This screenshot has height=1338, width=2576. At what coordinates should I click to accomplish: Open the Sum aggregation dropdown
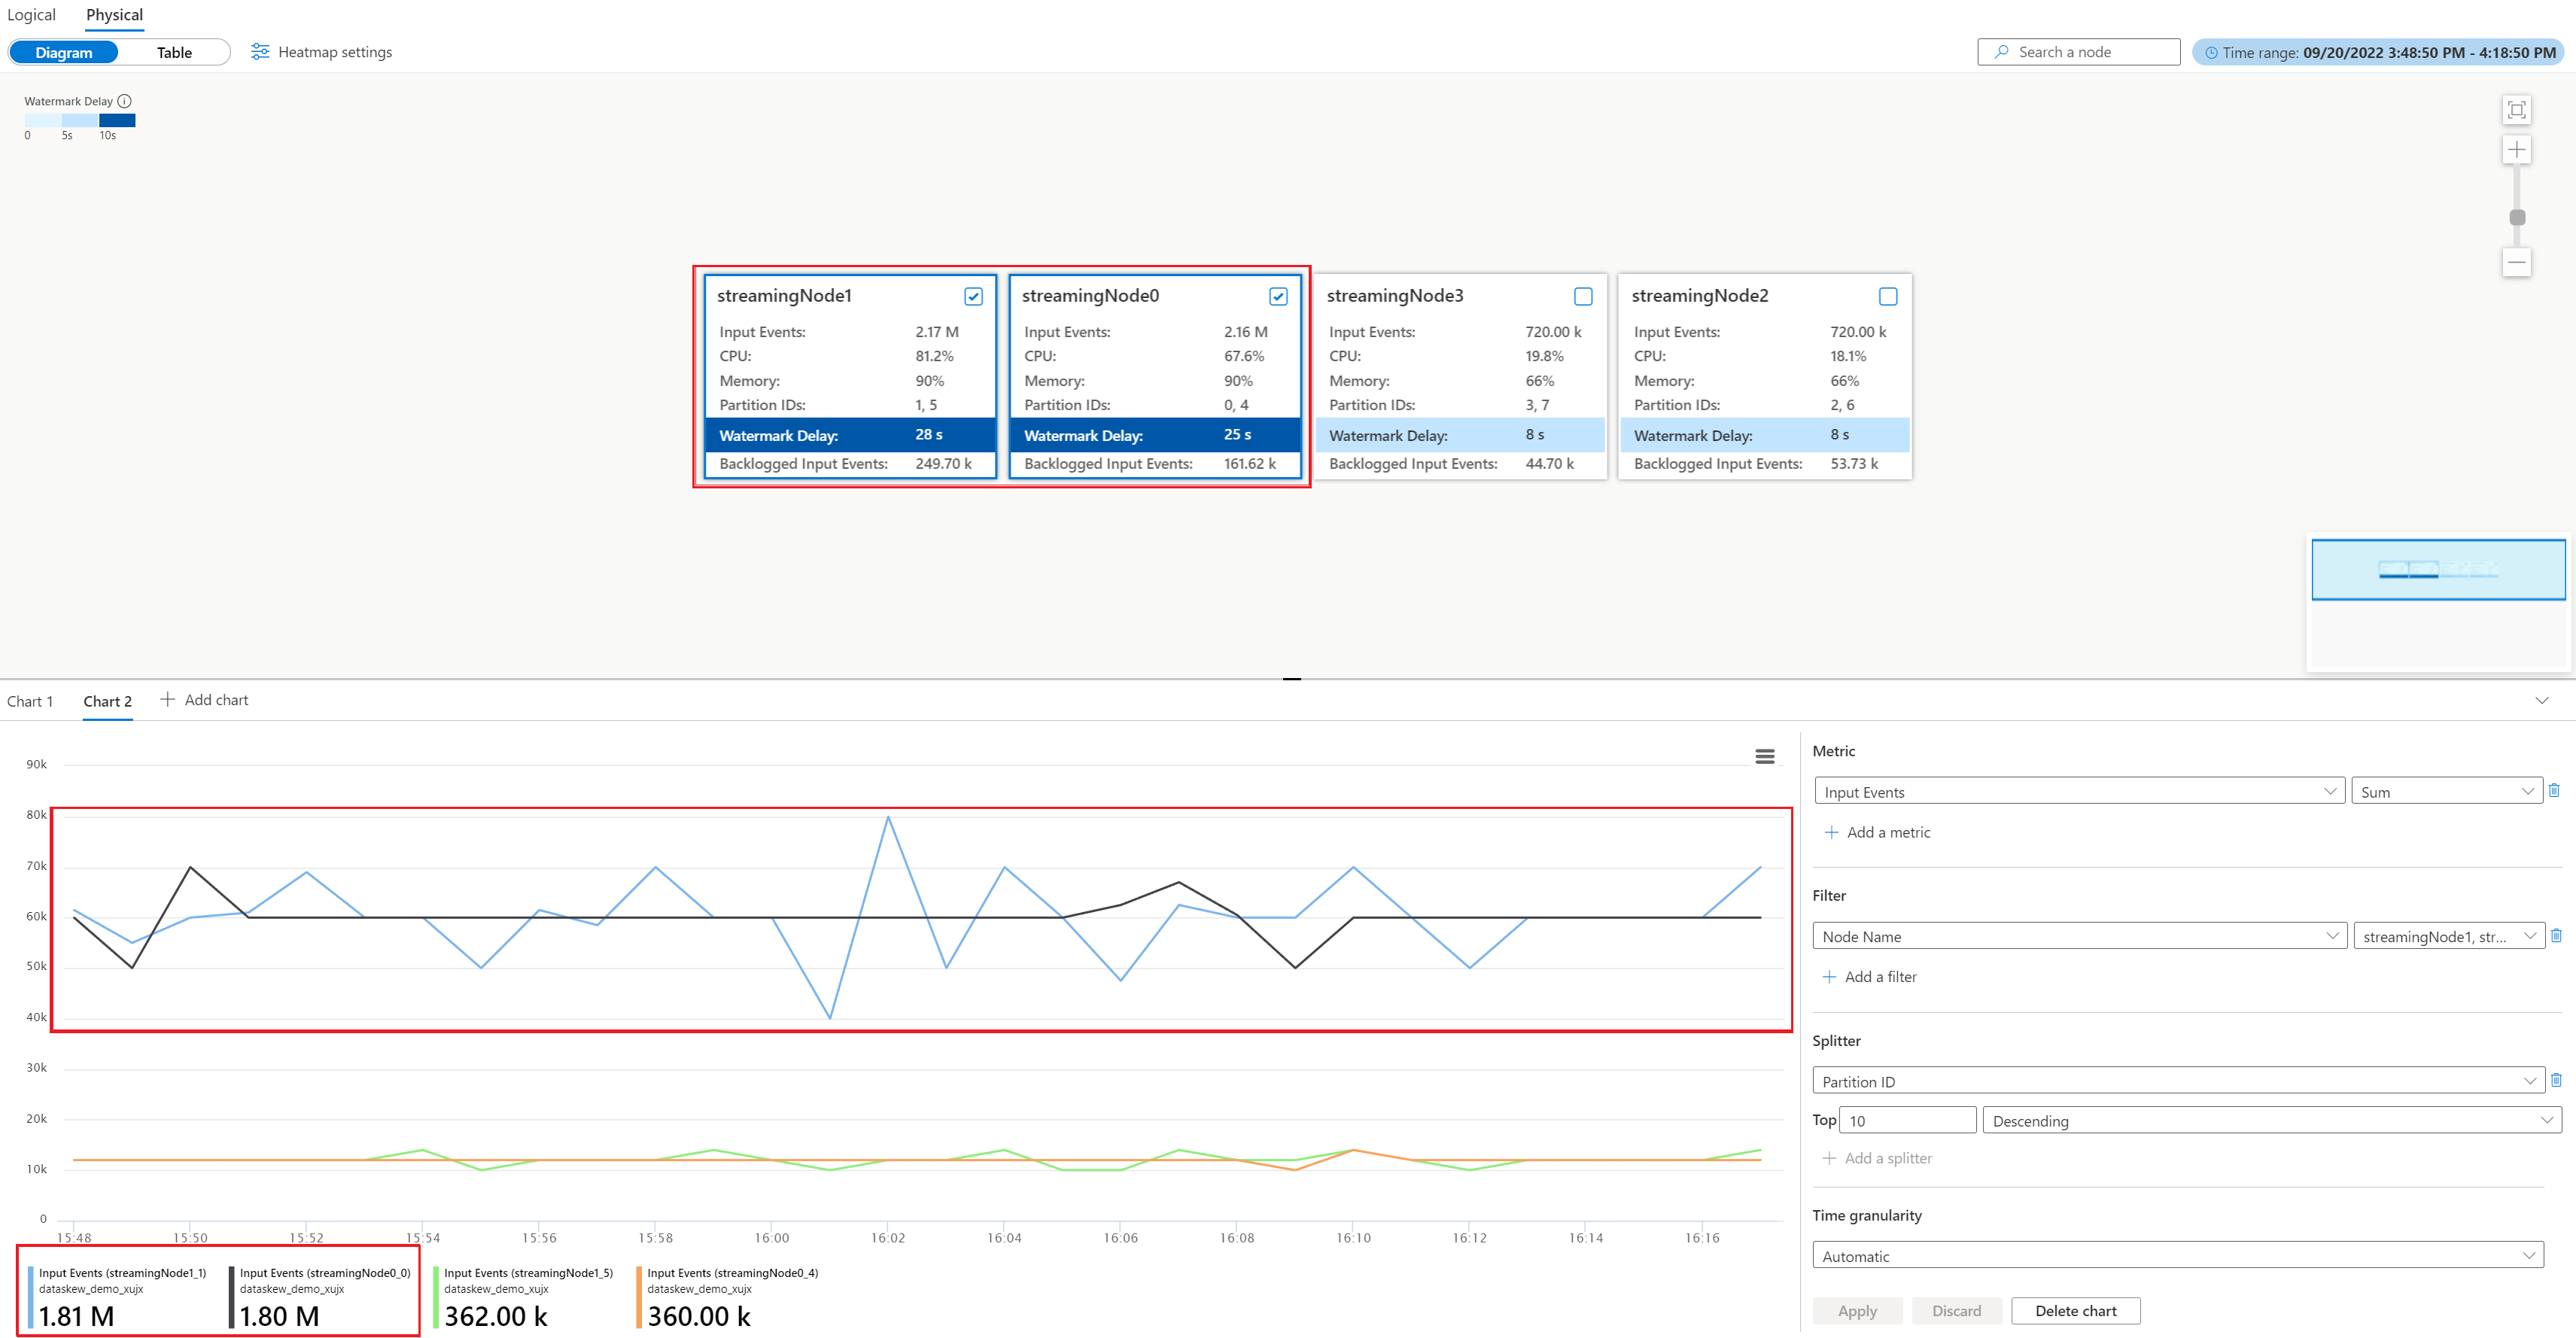coord(2445,792)
